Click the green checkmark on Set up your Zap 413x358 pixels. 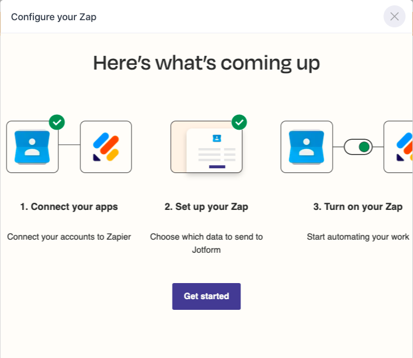click(239, 122)
